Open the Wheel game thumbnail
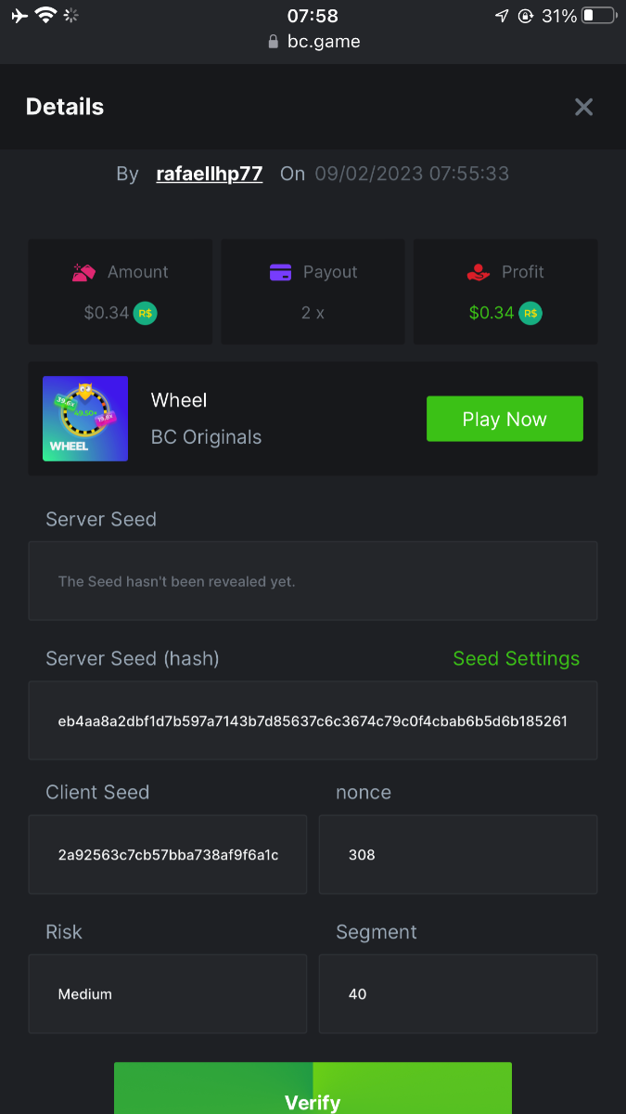 click(85, 419)
